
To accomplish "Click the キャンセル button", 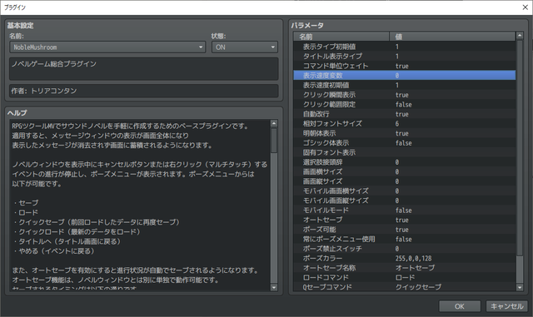I will pyautogui.click(x=507, y=306).
